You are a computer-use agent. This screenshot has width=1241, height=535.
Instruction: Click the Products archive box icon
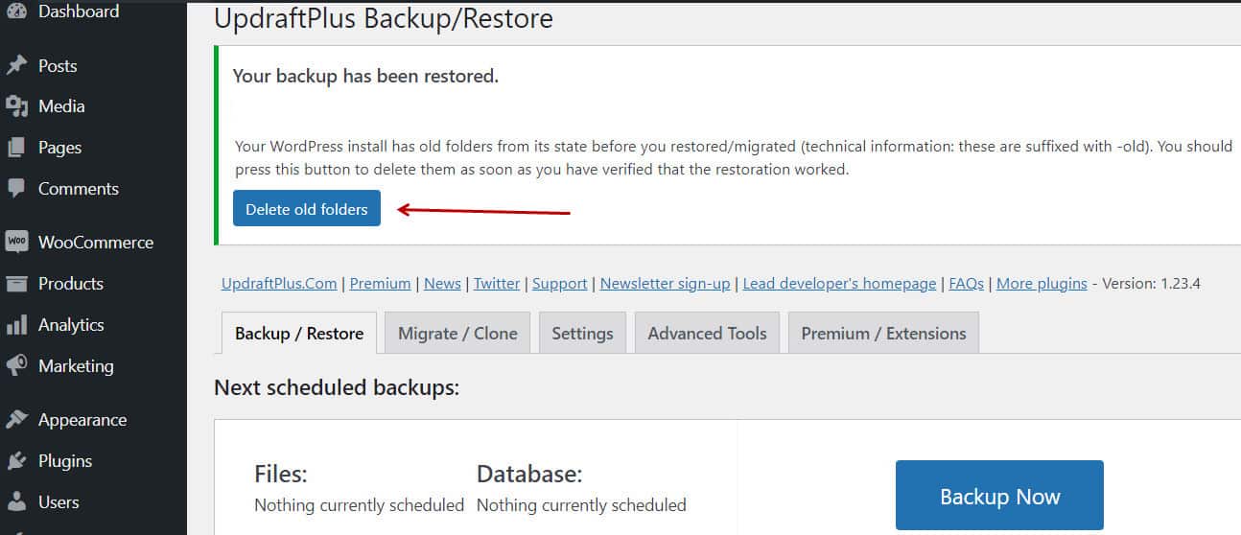[16, 283]
